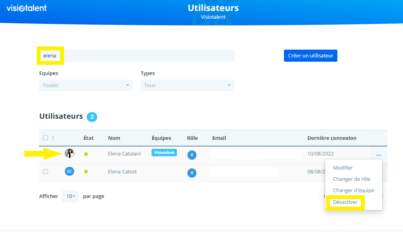Click the R role badge for Elena Catalani

[192, 155]
